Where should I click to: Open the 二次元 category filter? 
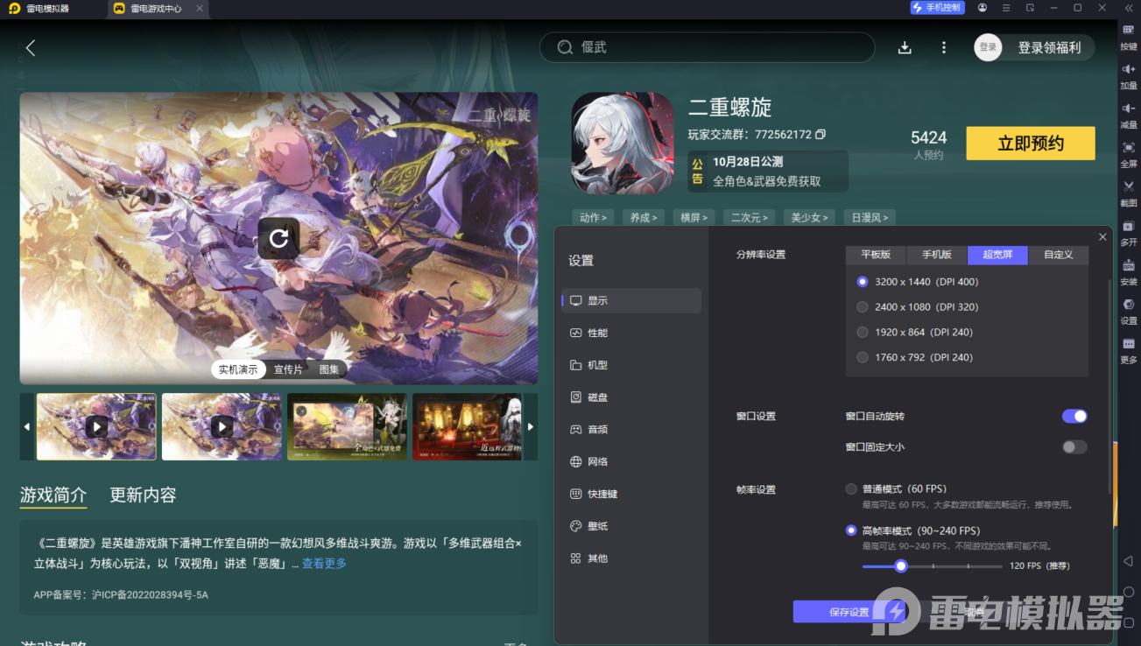pyautogui.click(x=749, y=217)
